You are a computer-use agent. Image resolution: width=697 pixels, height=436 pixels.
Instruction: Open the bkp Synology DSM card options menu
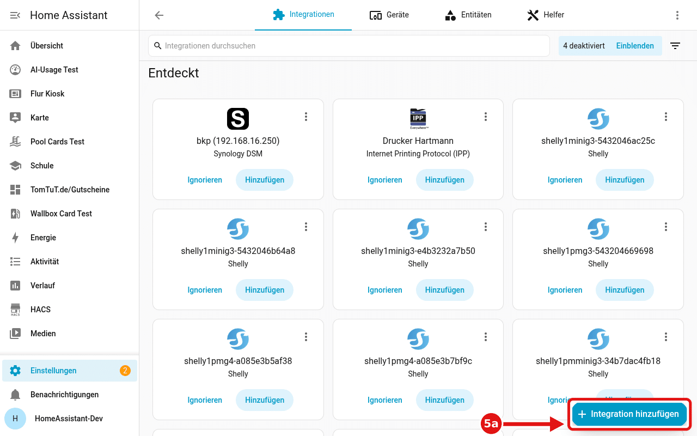click(x=306, y=117)
